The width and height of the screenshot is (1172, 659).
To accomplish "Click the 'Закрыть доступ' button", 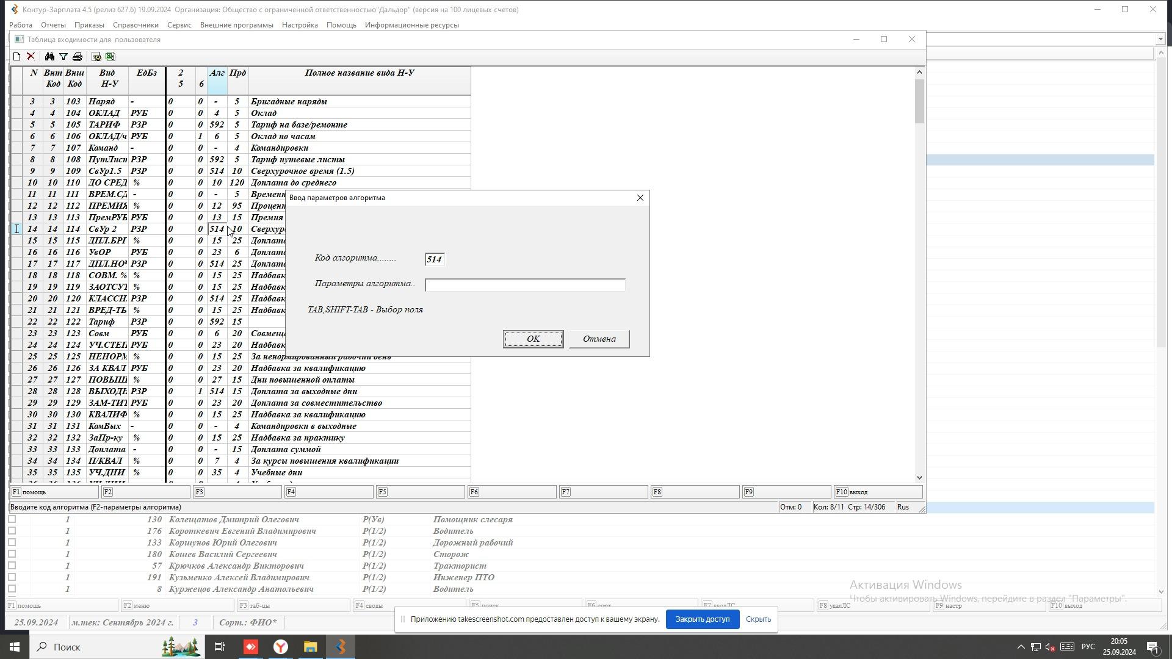I will click(702, 619).
